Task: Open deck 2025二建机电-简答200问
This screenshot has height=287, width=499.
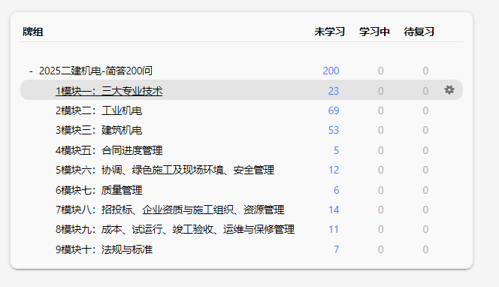Action: pos(95,71)
